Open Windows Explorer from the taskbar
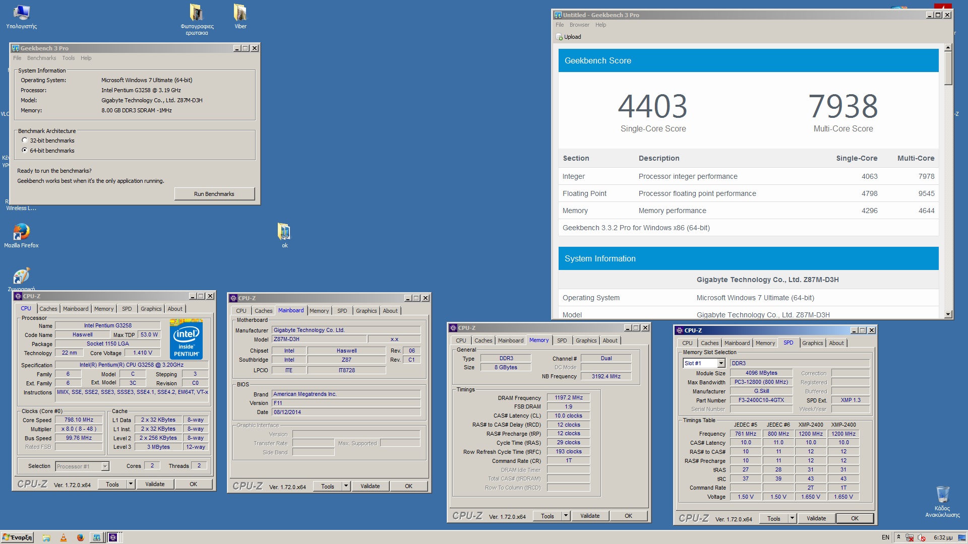Image resolution: width=968 pixels, height=544 pixels. tap(46, 537)
